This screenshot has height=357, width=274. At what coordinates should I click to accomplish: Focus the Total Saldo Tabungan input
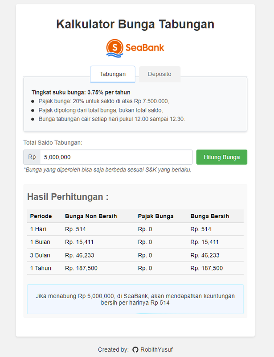pos(116,157)
